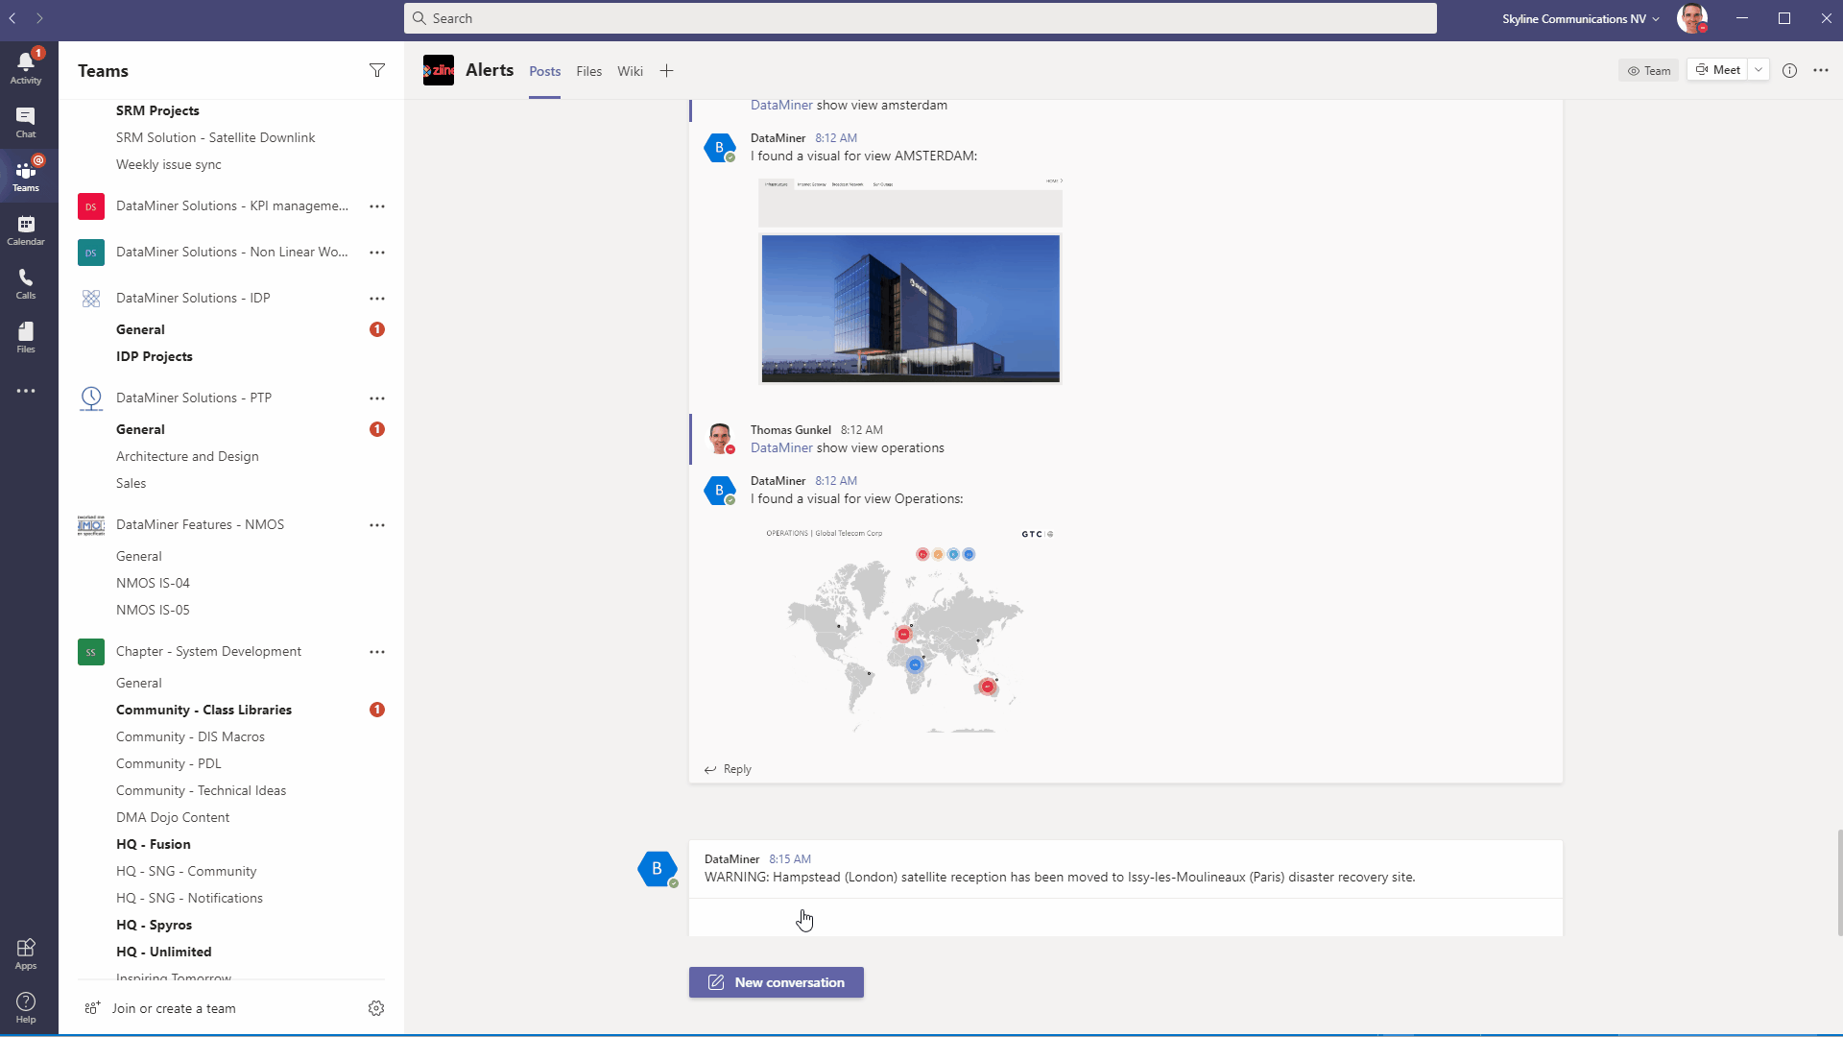
Task: Open the Apps store icon
Action: coord(26,953)
